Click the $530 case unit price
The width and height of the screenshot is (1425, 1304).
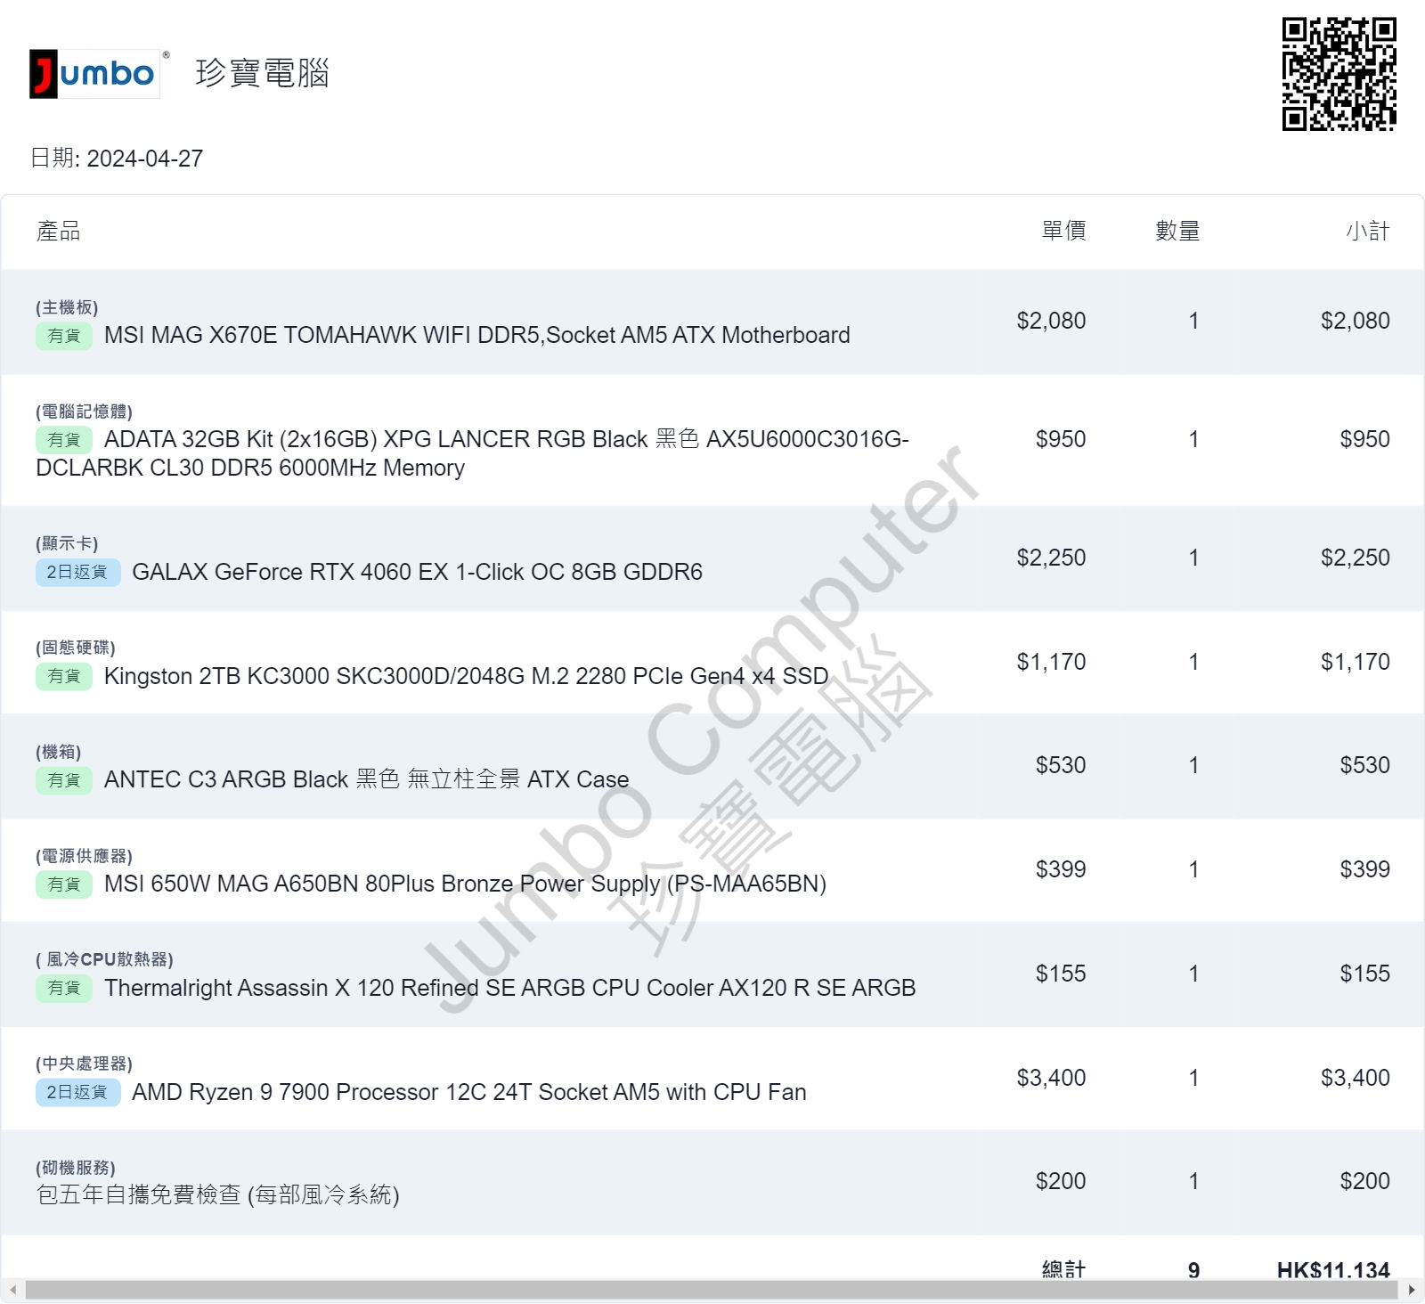[x=1061, y=765]
